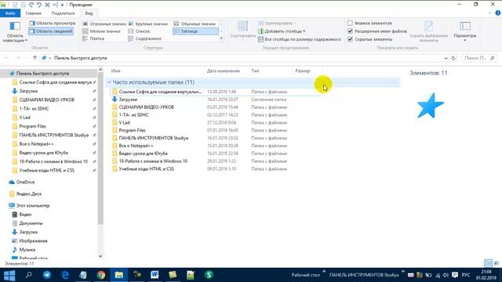Switch to details view via status bar icon
The height and width of the screenshot is (282, 502).
click(488, 263)
